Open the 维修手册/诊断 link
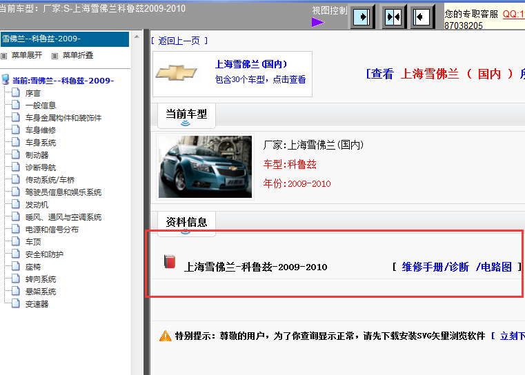This screenshot has height=375, width=525. [x=435, y=267]
